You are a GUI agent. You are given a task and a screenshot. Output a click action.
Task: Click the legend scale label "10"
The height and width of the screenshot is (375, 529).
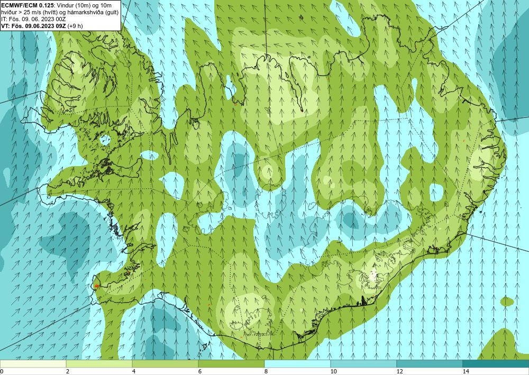tap(333, 371)
